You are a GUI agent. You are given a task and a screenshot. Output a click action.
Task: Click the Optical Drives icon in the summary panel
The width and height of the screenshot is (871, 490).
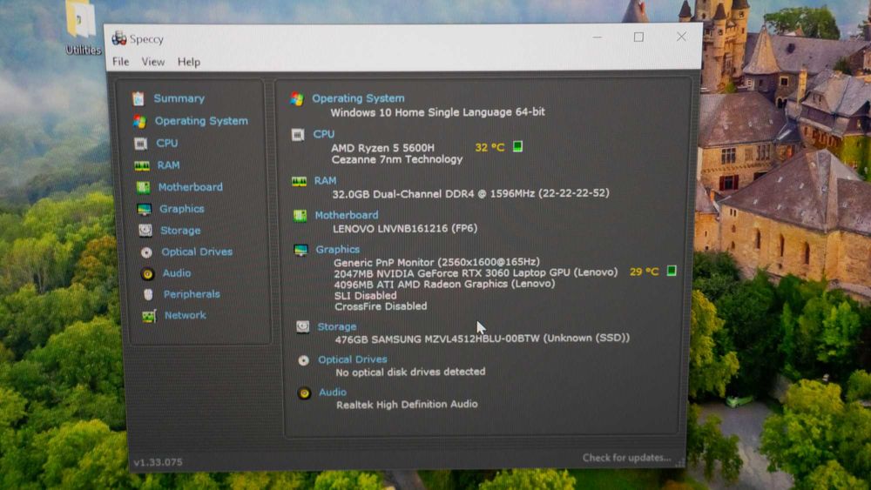(x=303, y=360)
